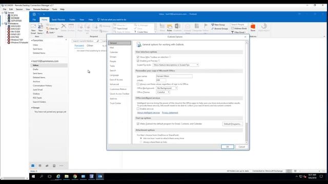The width and height of the screenshot is (328, 184).
Task: Toggle Make Outlook the default program checkbox
Action: point(138,124)
